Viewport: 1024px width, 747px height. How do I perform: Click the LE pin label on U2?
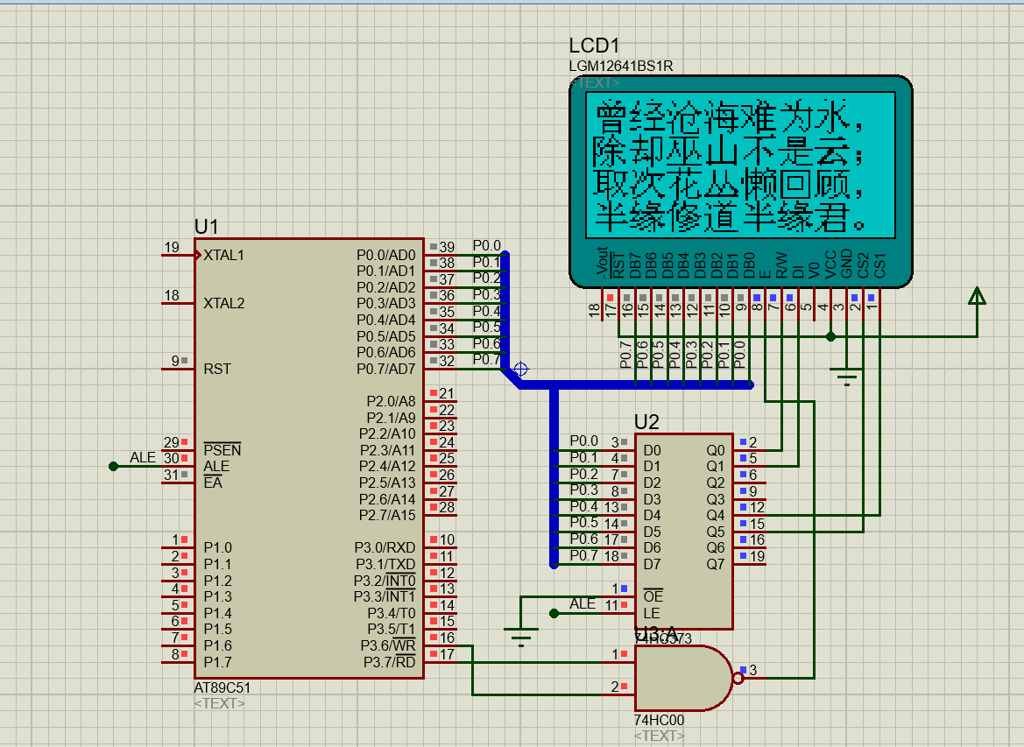pyautogui.click(x=651, y=614)
